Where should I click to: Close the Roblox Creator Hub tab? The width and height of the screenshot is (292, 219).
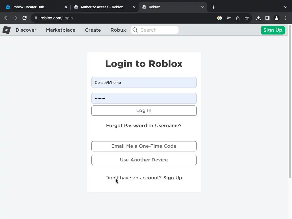click(x=66, y=7)
